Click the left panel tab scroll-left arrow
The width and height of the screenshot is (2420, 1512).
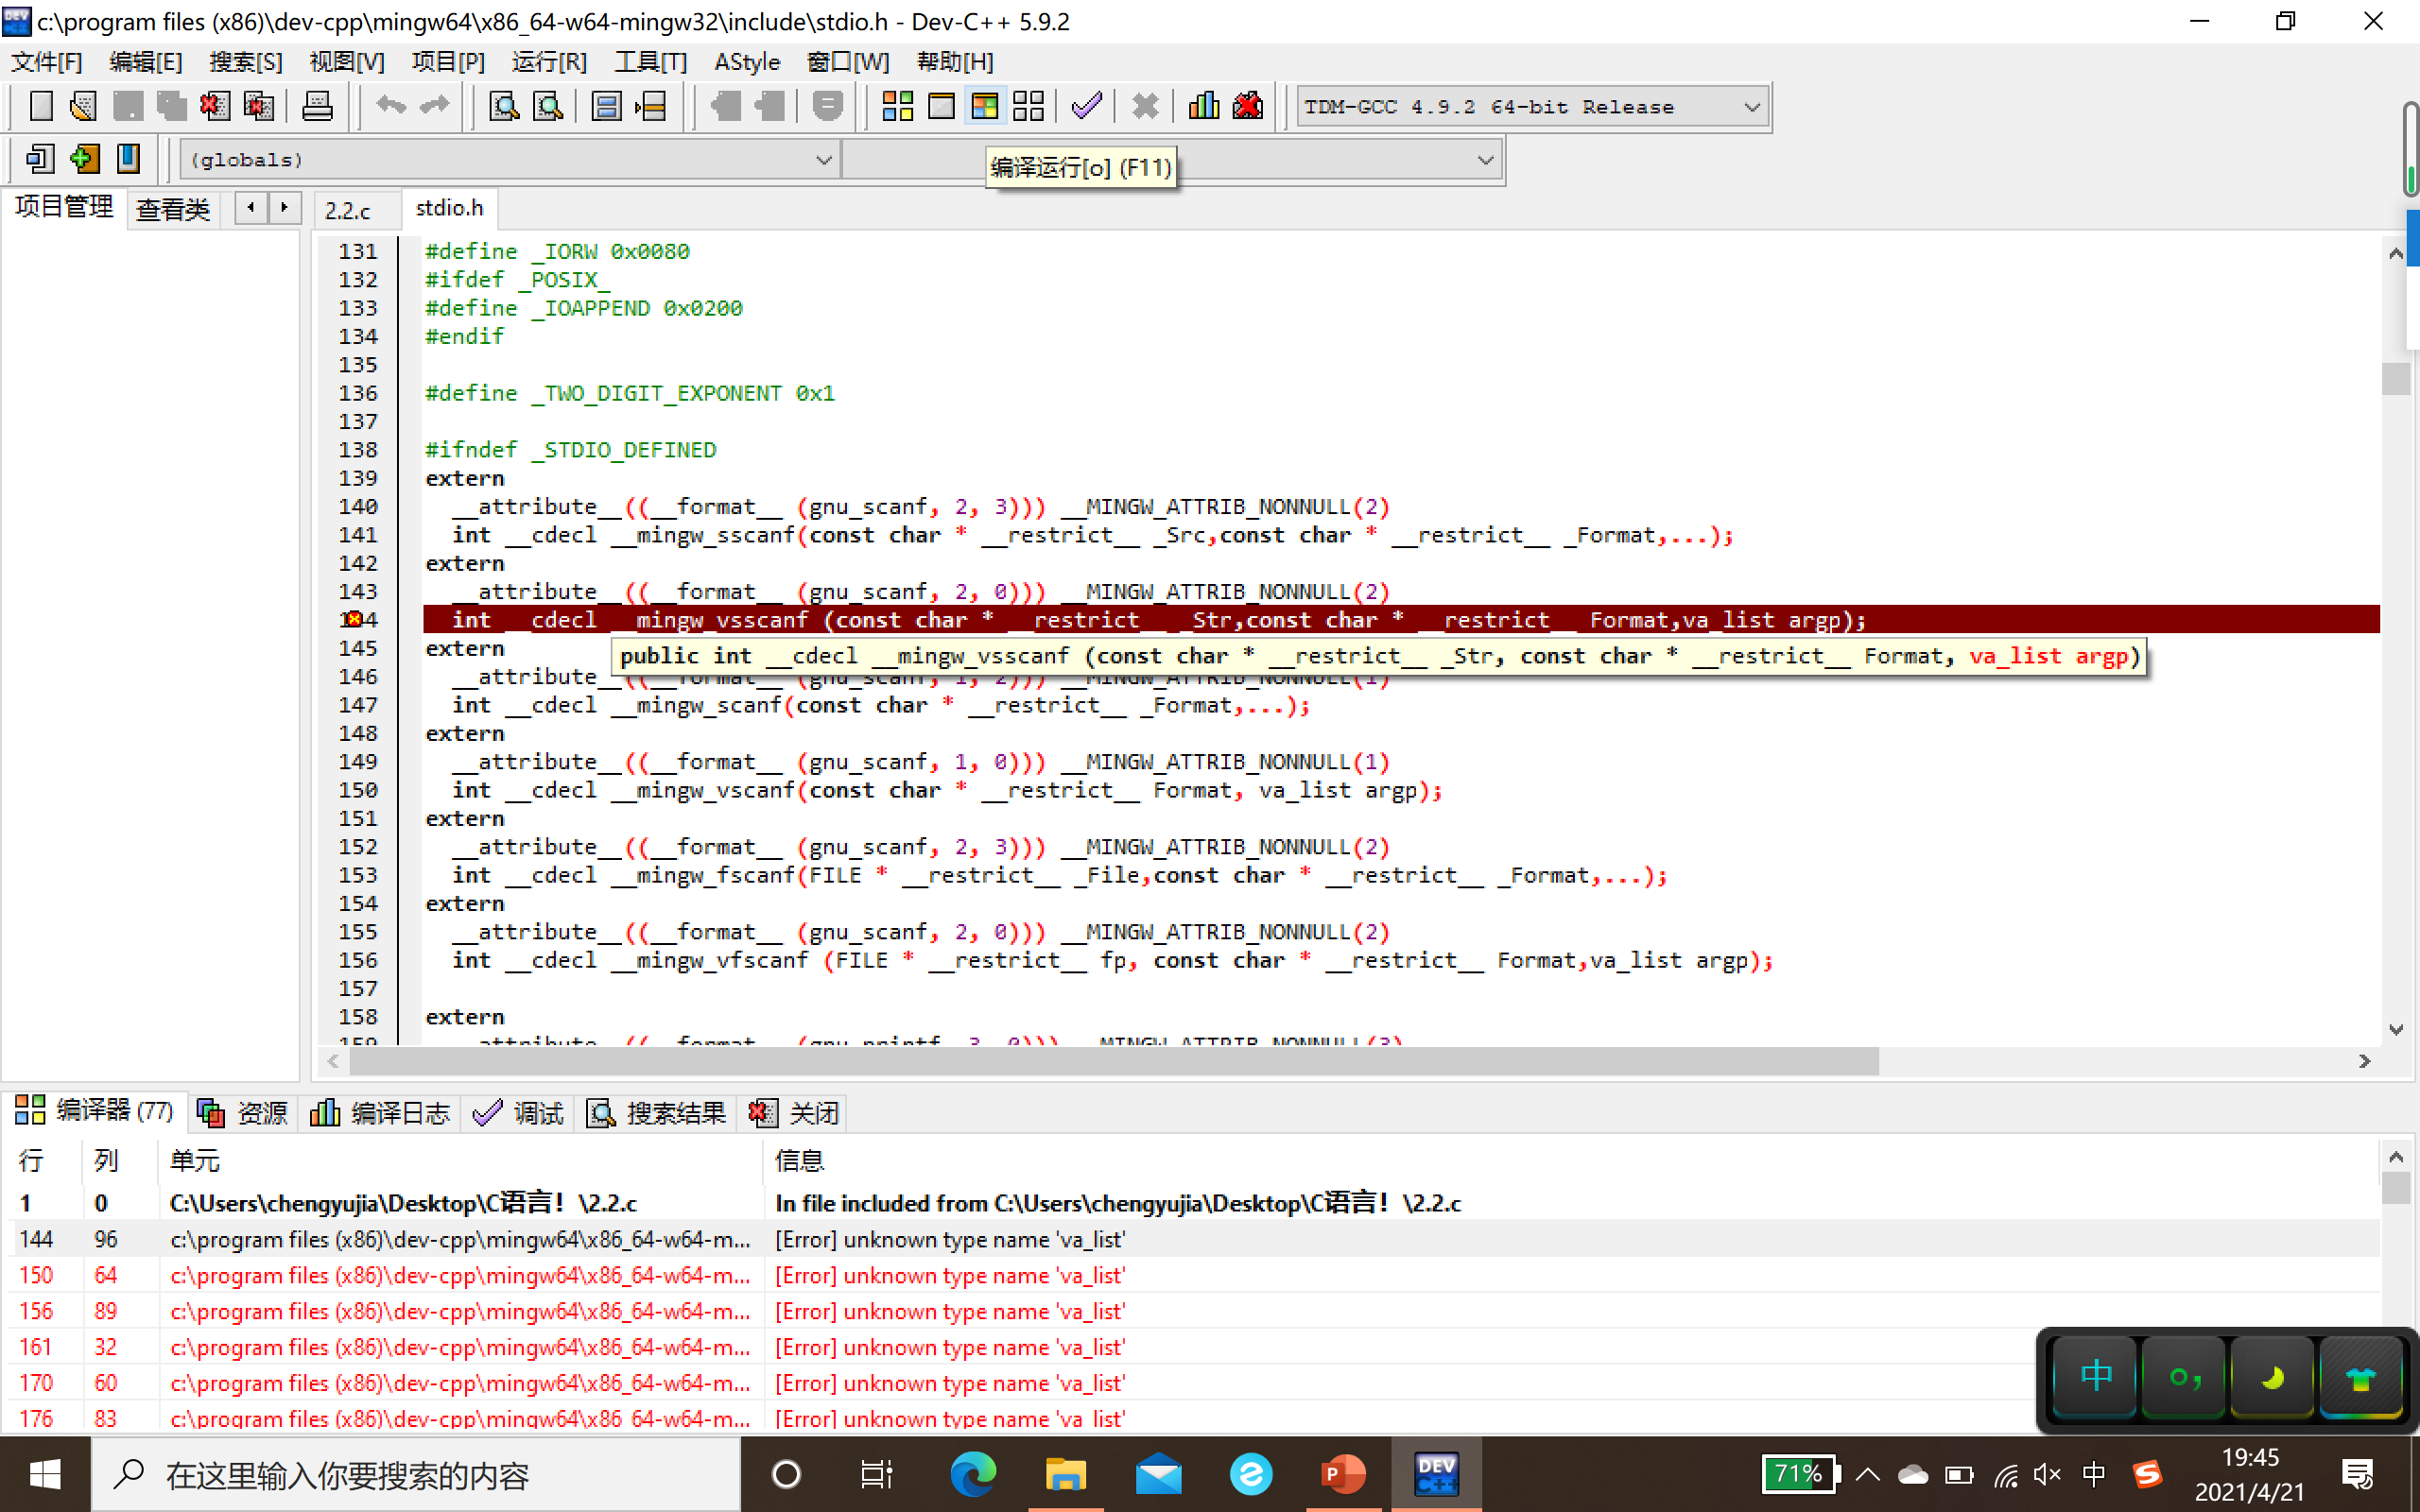pos(251,208)
